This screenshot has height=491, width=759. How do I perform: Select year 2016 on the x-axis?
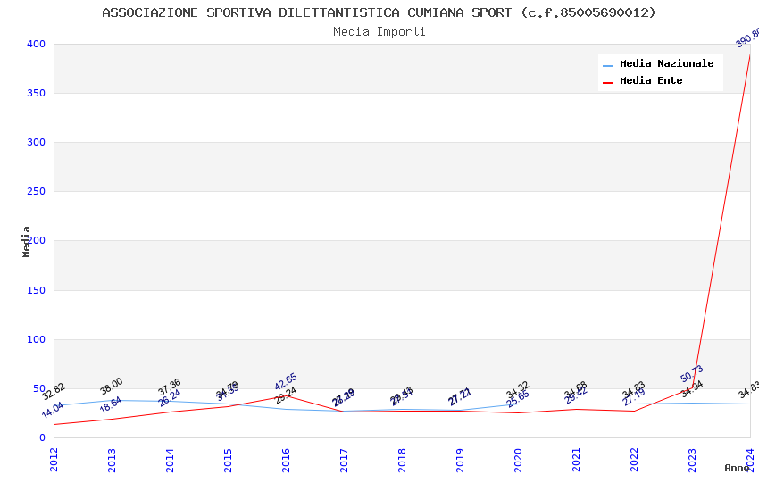(286, 460)
